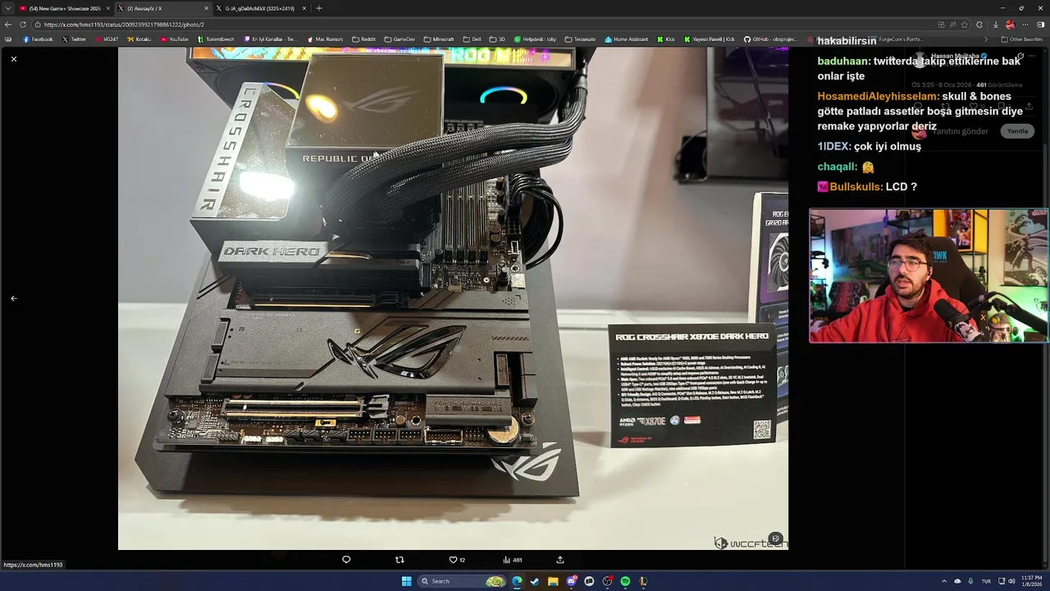Open Mac Rumors bookmark
Viewport: 1050px width, 591px height.
point(325,39)
